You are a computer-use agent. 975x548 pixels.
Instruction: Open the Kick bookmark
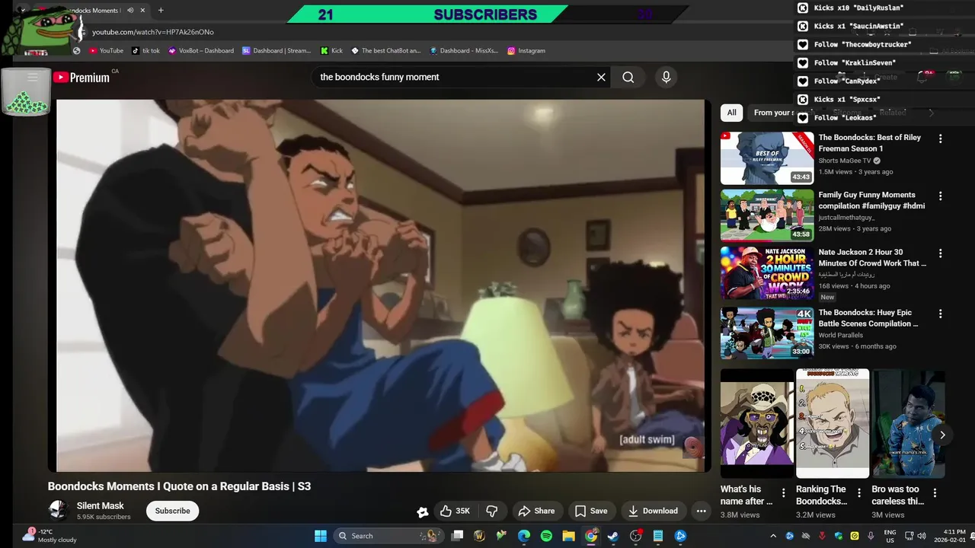point(331,50)
